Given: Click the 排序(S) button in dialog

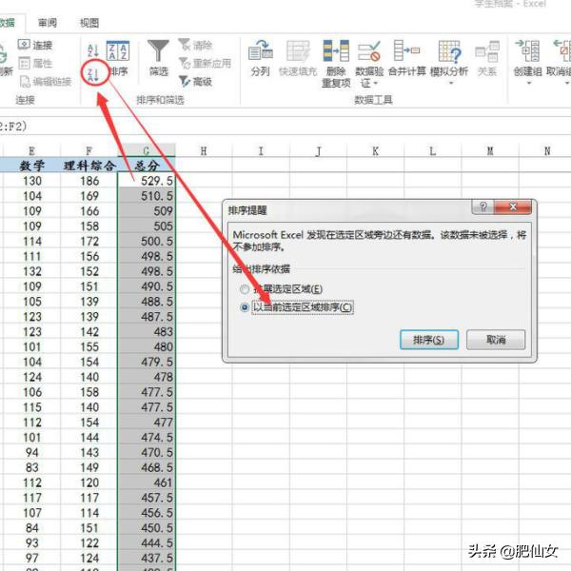Looking at the screenshot, I should pyautogui.click(x=428, y=340).
